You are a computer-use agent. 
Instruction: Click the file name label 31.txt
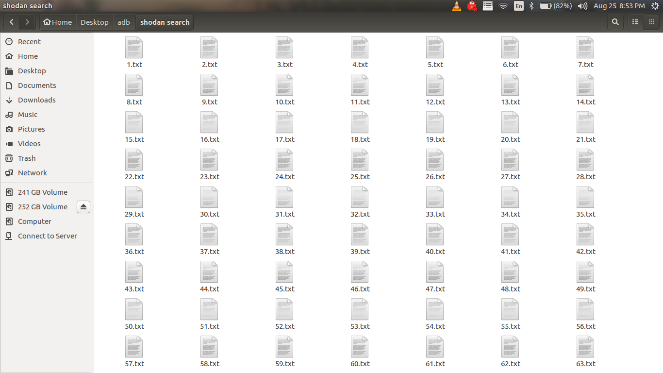click(284, 214)
